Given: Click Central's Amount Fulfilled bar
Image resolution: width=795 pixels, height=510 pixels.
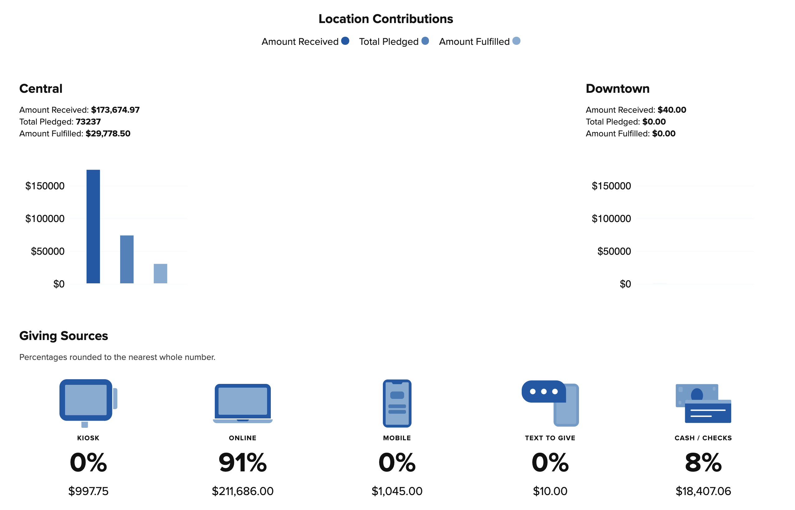Looking at the screenshot, I should 160,274.
